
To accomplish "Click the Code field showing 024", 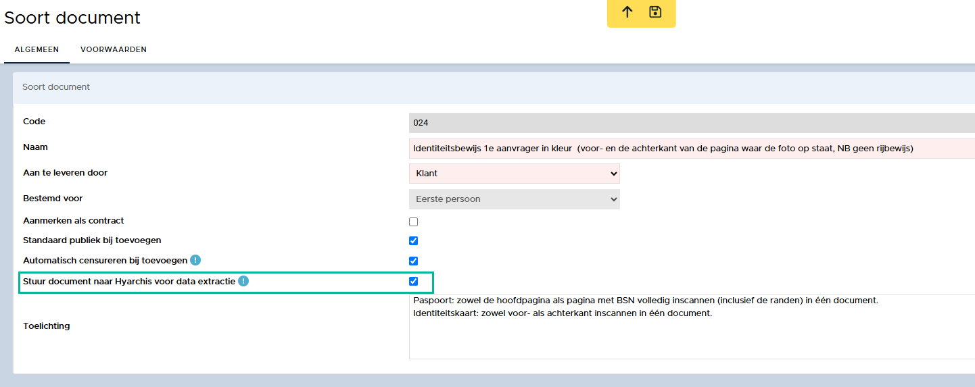I will click(x=692, y=123).
